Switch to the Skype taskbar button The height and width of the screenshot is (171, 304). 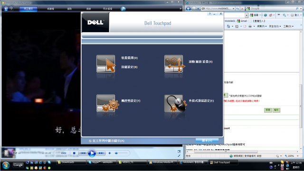pos(102,162)
